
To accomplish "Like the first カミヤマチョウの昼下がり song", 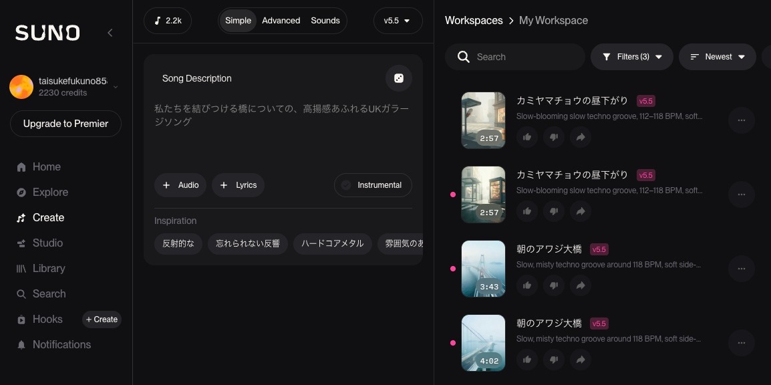I will (527, 137).
